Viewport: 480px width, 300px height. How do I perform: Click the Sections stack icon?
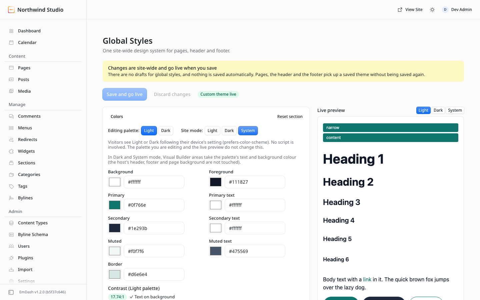11,163
